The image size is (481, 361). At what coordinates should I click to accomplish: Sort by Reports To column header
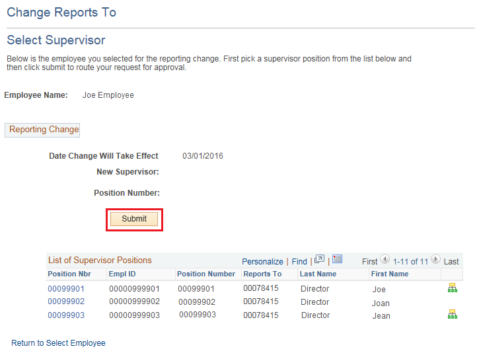point(262,274)
